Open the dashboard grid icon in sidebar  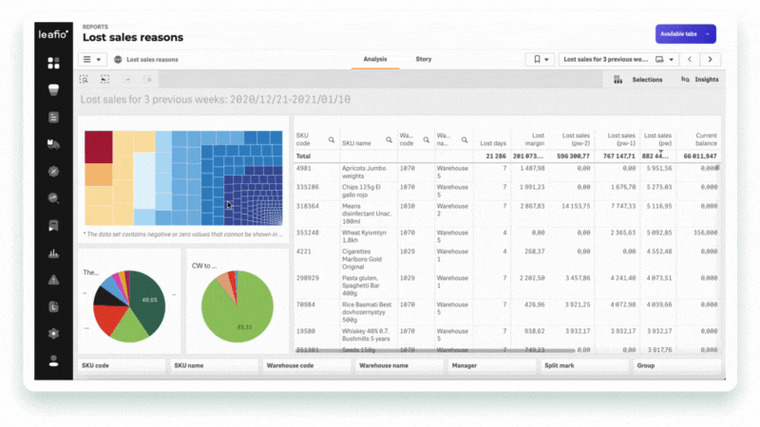[53, 63]
